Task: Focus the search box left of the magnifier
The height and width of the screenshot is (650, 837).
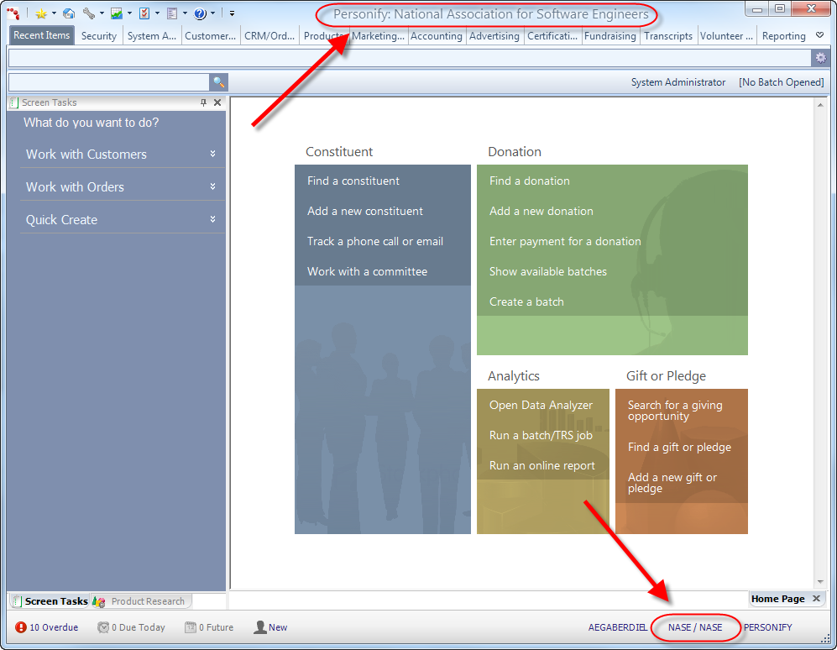Action: point(109,82)
